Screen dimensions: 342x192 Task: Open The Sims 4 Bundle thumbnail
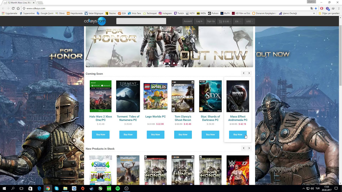coord(100,170)
